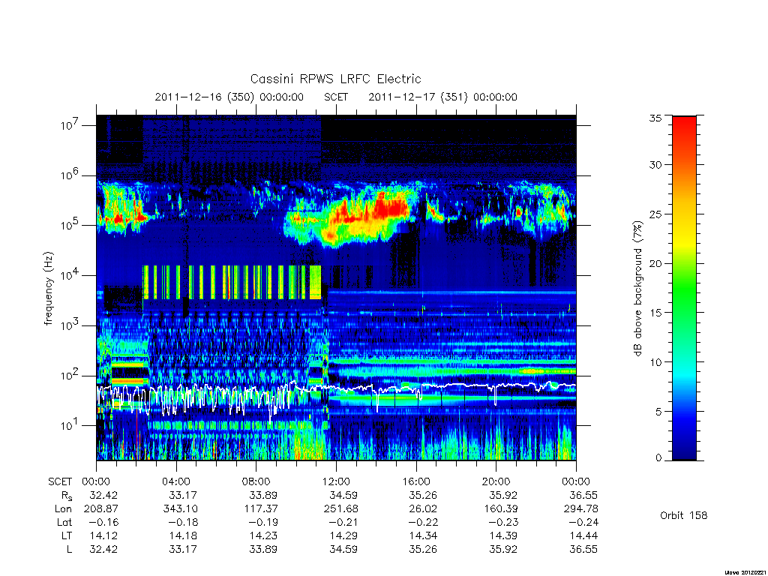This screenshot has height=576, width=768.
Task: Click the 35 value on colorbar scale
Action: 655,118
